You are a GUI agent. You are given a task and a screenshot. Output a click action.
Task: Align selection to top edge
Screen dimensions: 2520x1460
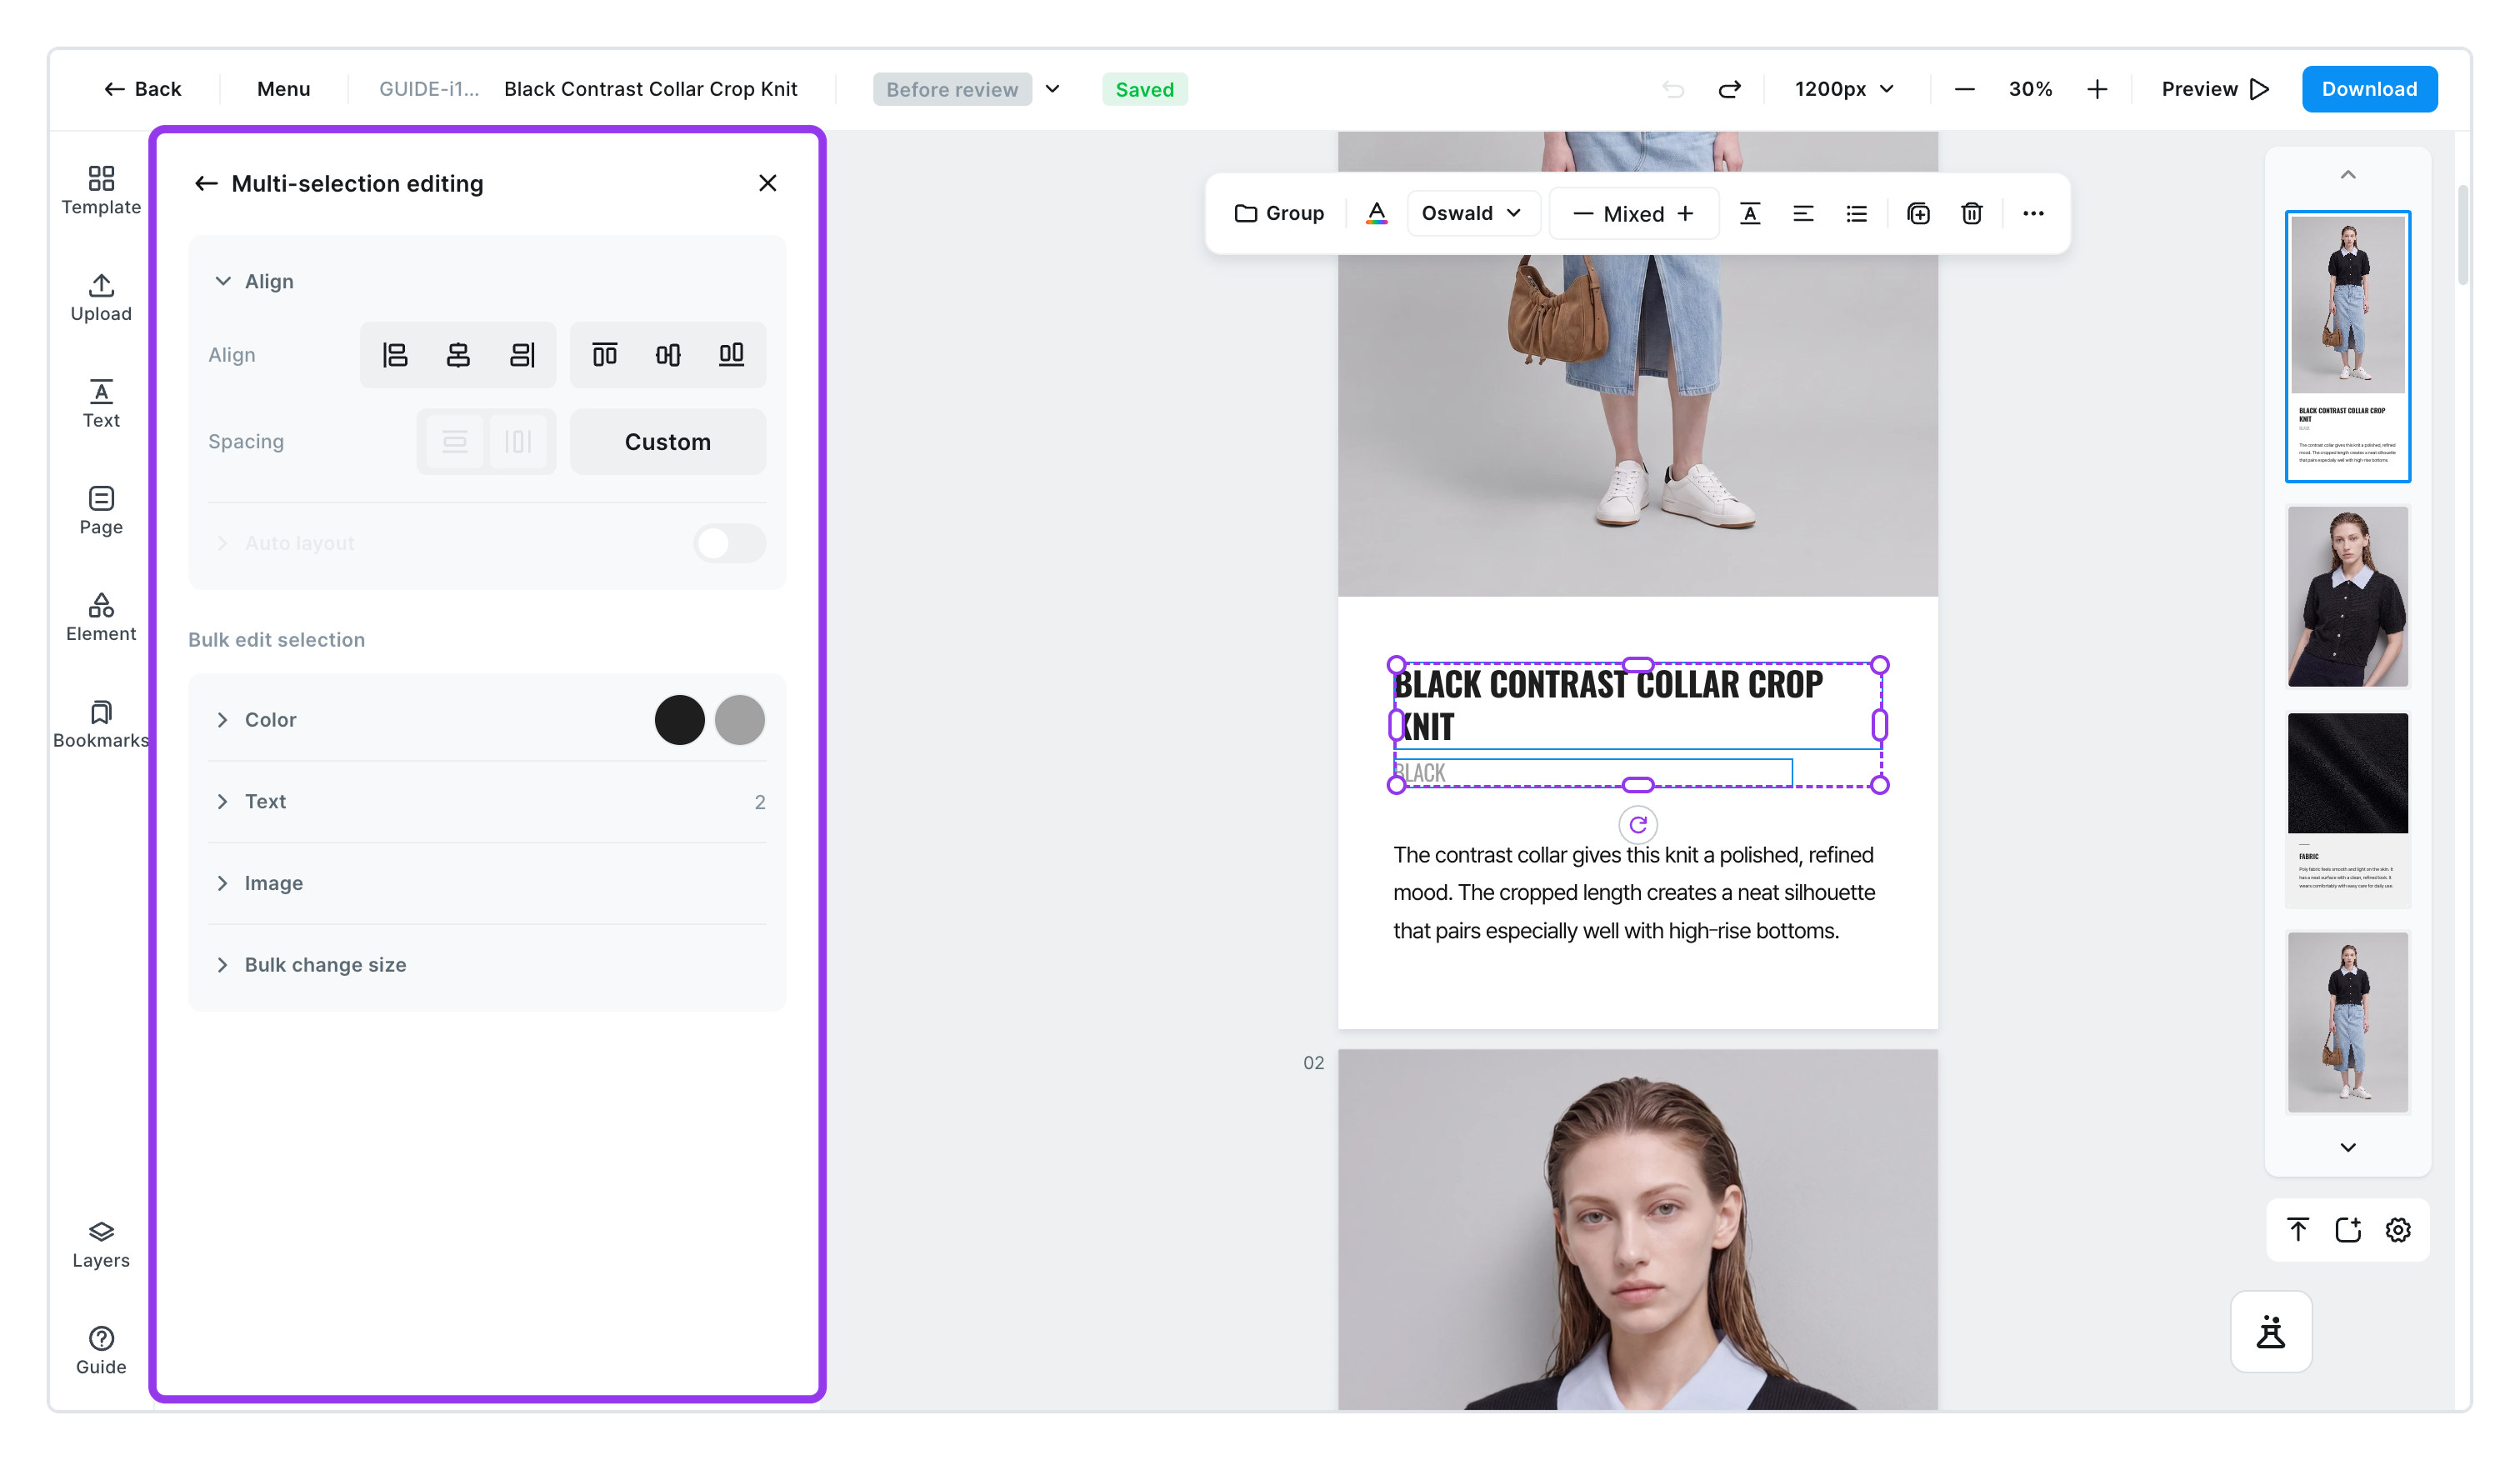(x=605, y=355)
